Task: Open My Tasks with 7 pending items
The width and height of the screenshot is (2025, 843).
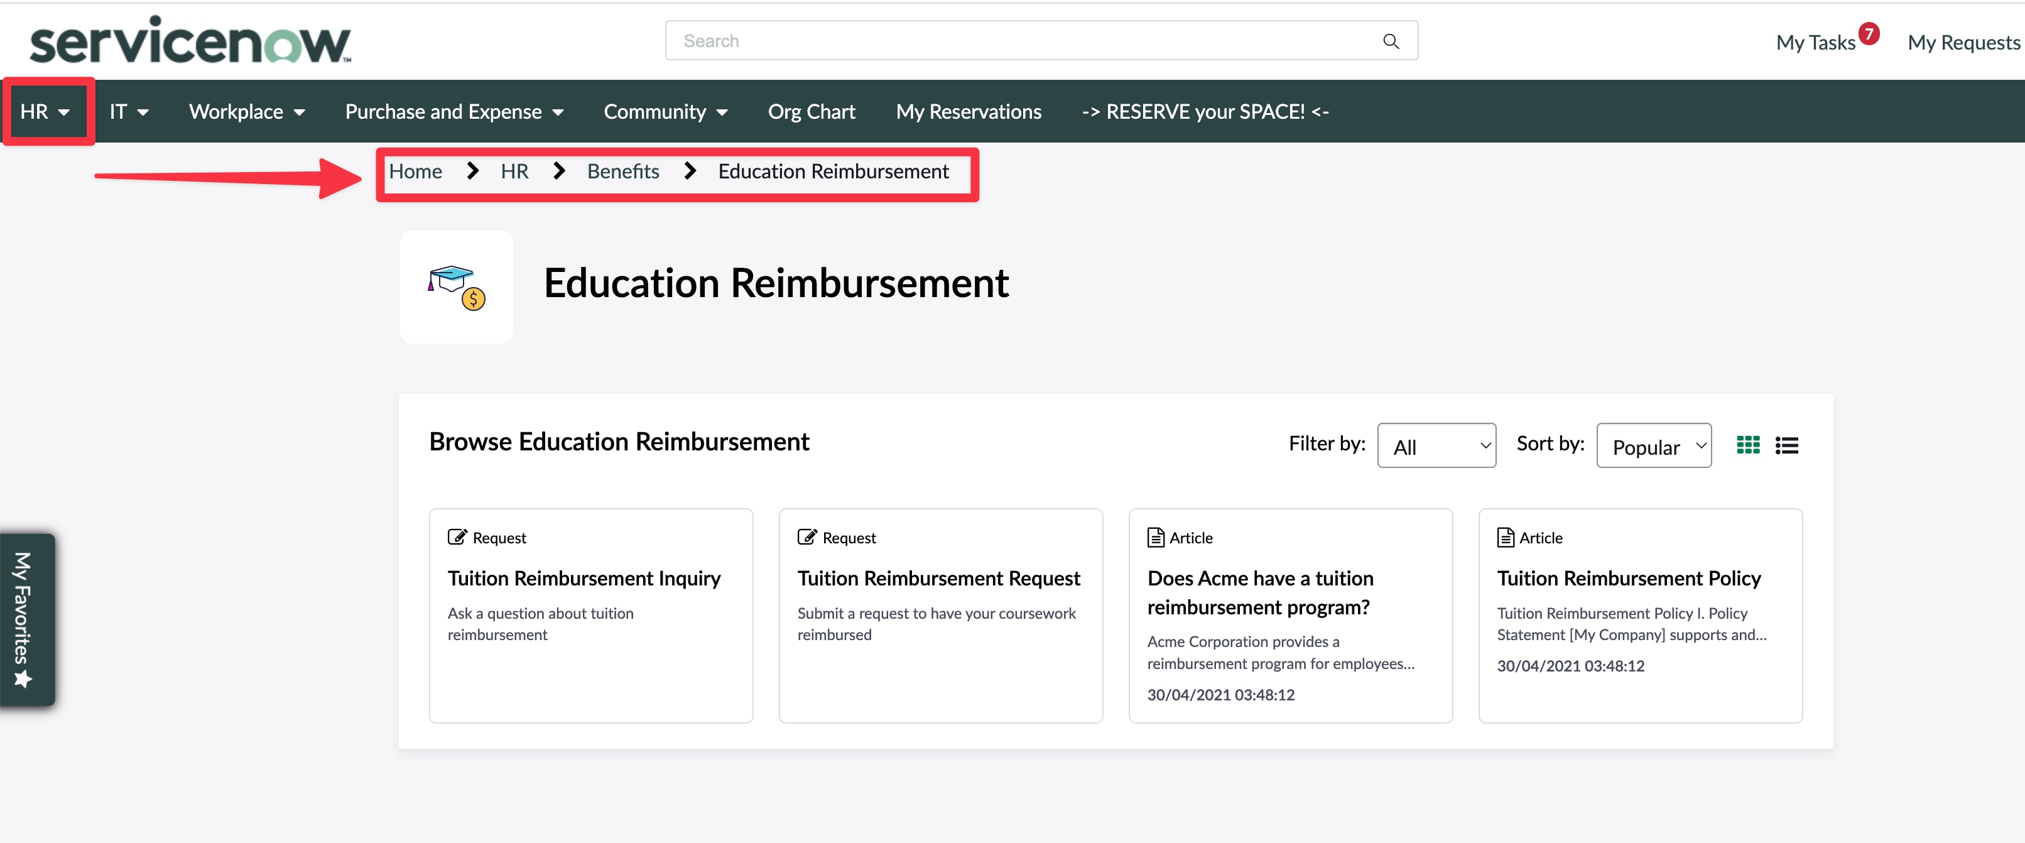Action: point(1818,43)
